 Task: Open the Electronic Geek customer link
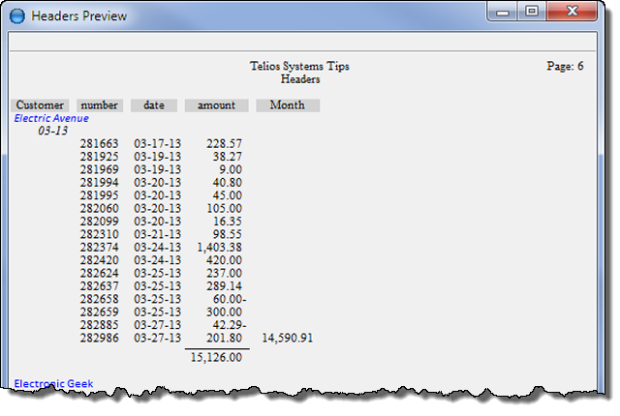click(53, 383)
